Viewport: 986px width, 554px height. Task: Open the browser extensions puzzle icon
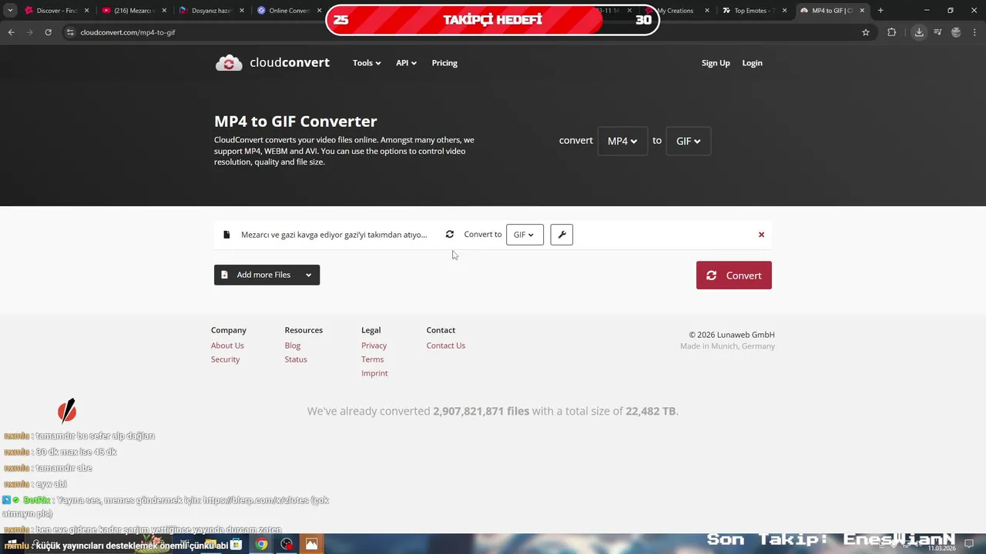tap(892, 32)
